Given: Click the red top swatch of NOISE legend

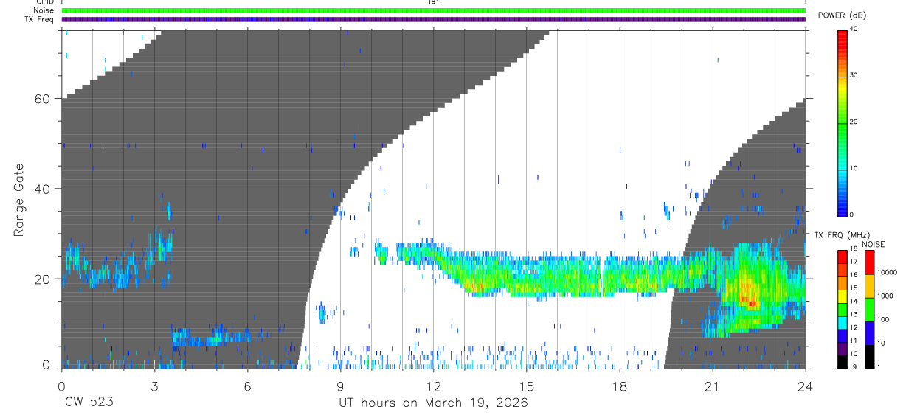Looking at the screenshot, I should 868,262.
